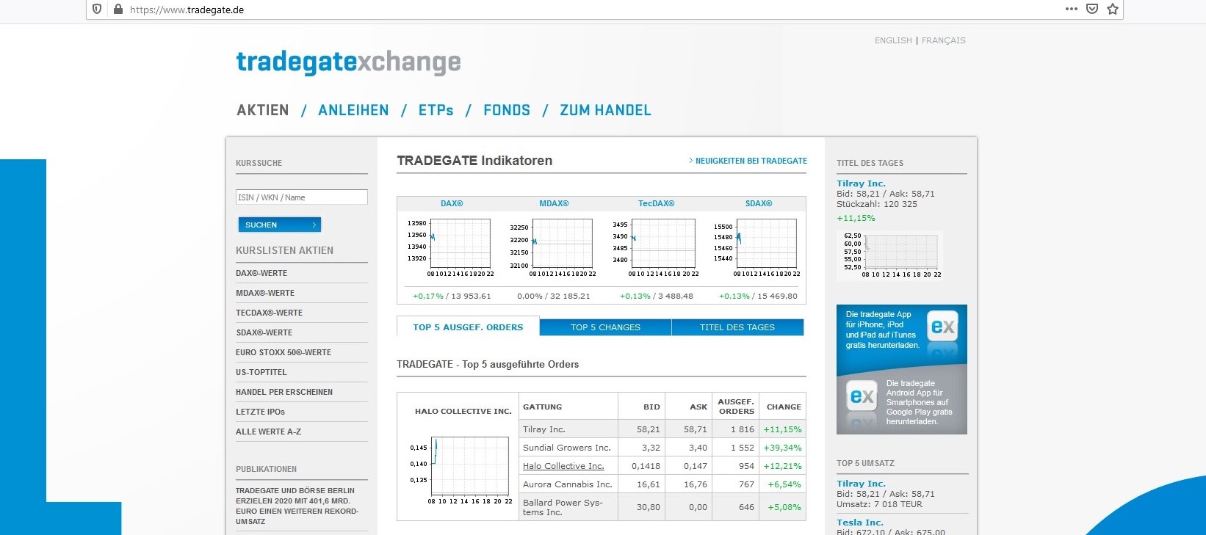Open Tilray Inc. under Top 5 Umsatz
The height and width of the screenshot is (535, 1206).
861,484
